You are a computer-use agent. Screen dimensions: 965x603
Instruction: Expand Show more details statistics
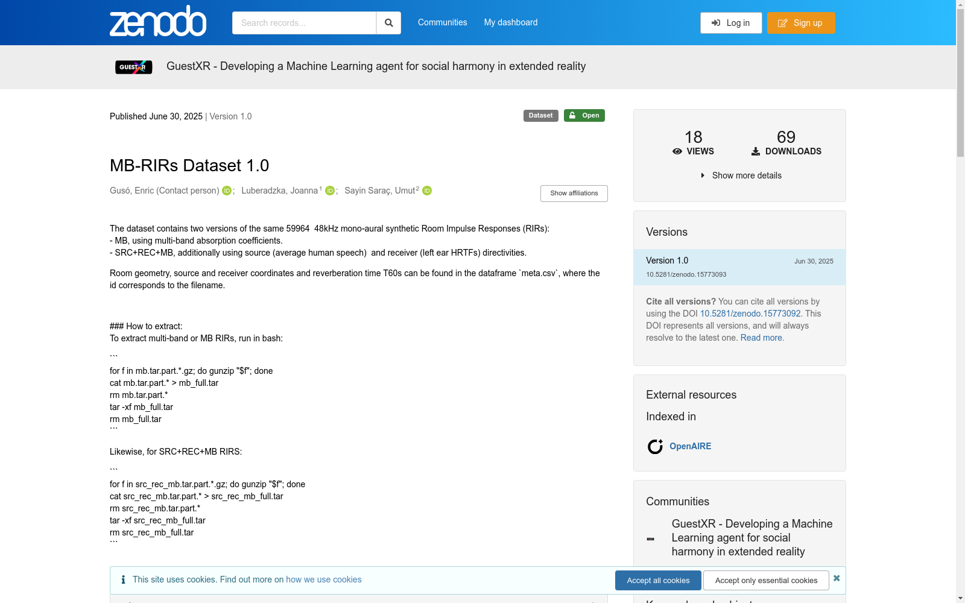[x=741, y=175]
